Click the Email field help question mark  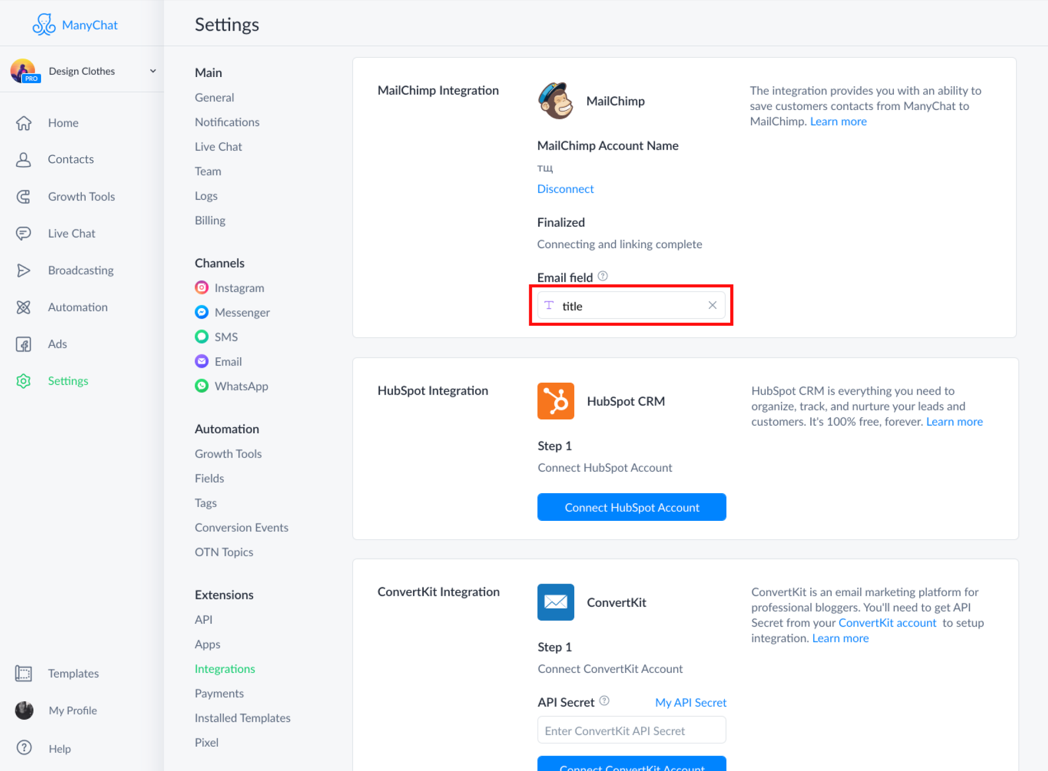pyautogui.click(x=603, y=276)
